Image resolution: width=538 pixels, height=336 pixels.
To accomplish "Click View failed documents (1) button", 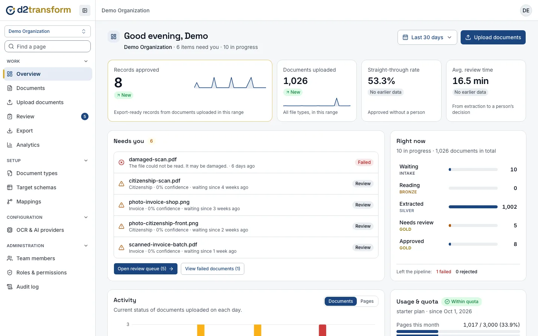I will pyautogui.click(x=213, y=269).
